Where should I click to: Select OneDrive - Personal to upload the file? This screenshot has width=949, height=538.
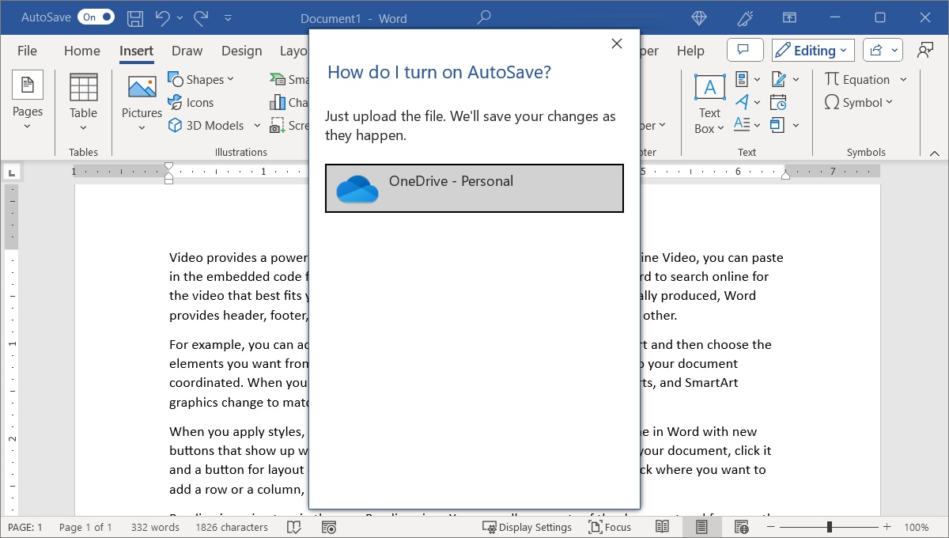point(474,188)
